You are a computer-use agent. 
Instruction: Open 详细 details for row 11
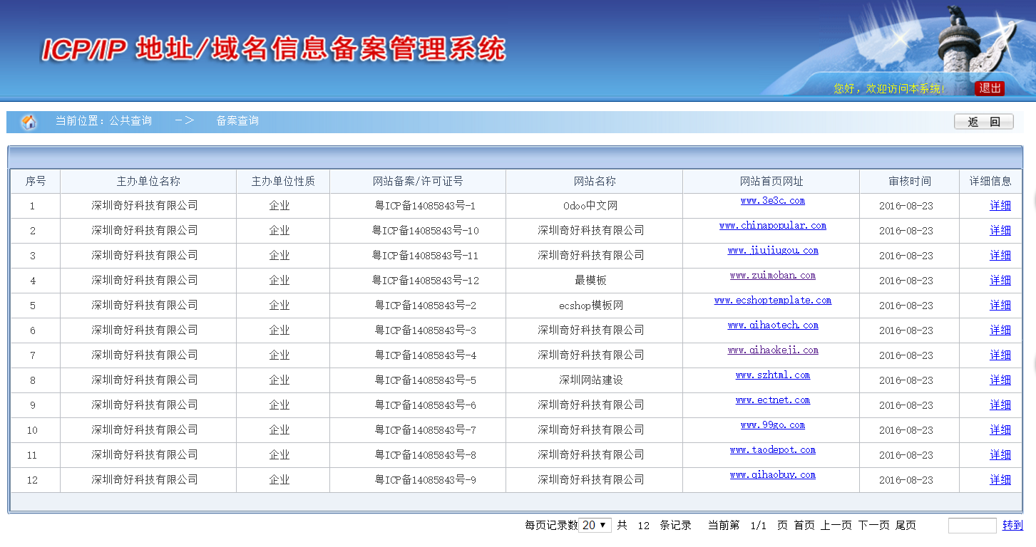pyautogui.click(x=1000, y=455)
